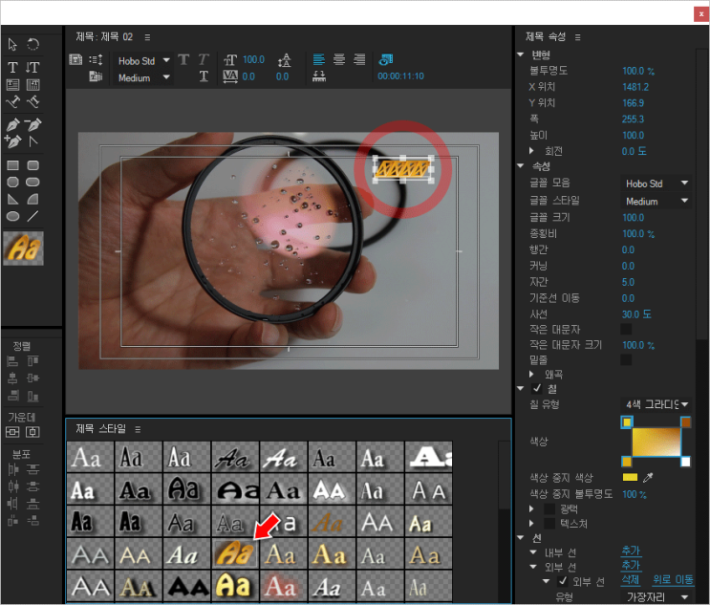The image size is (710, 605).
Task: Toggle Show Background Video
Action: (386, 59)
